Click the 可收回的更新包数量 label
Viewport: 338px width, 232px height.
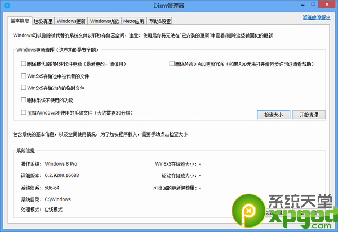[x=175, y=188]
